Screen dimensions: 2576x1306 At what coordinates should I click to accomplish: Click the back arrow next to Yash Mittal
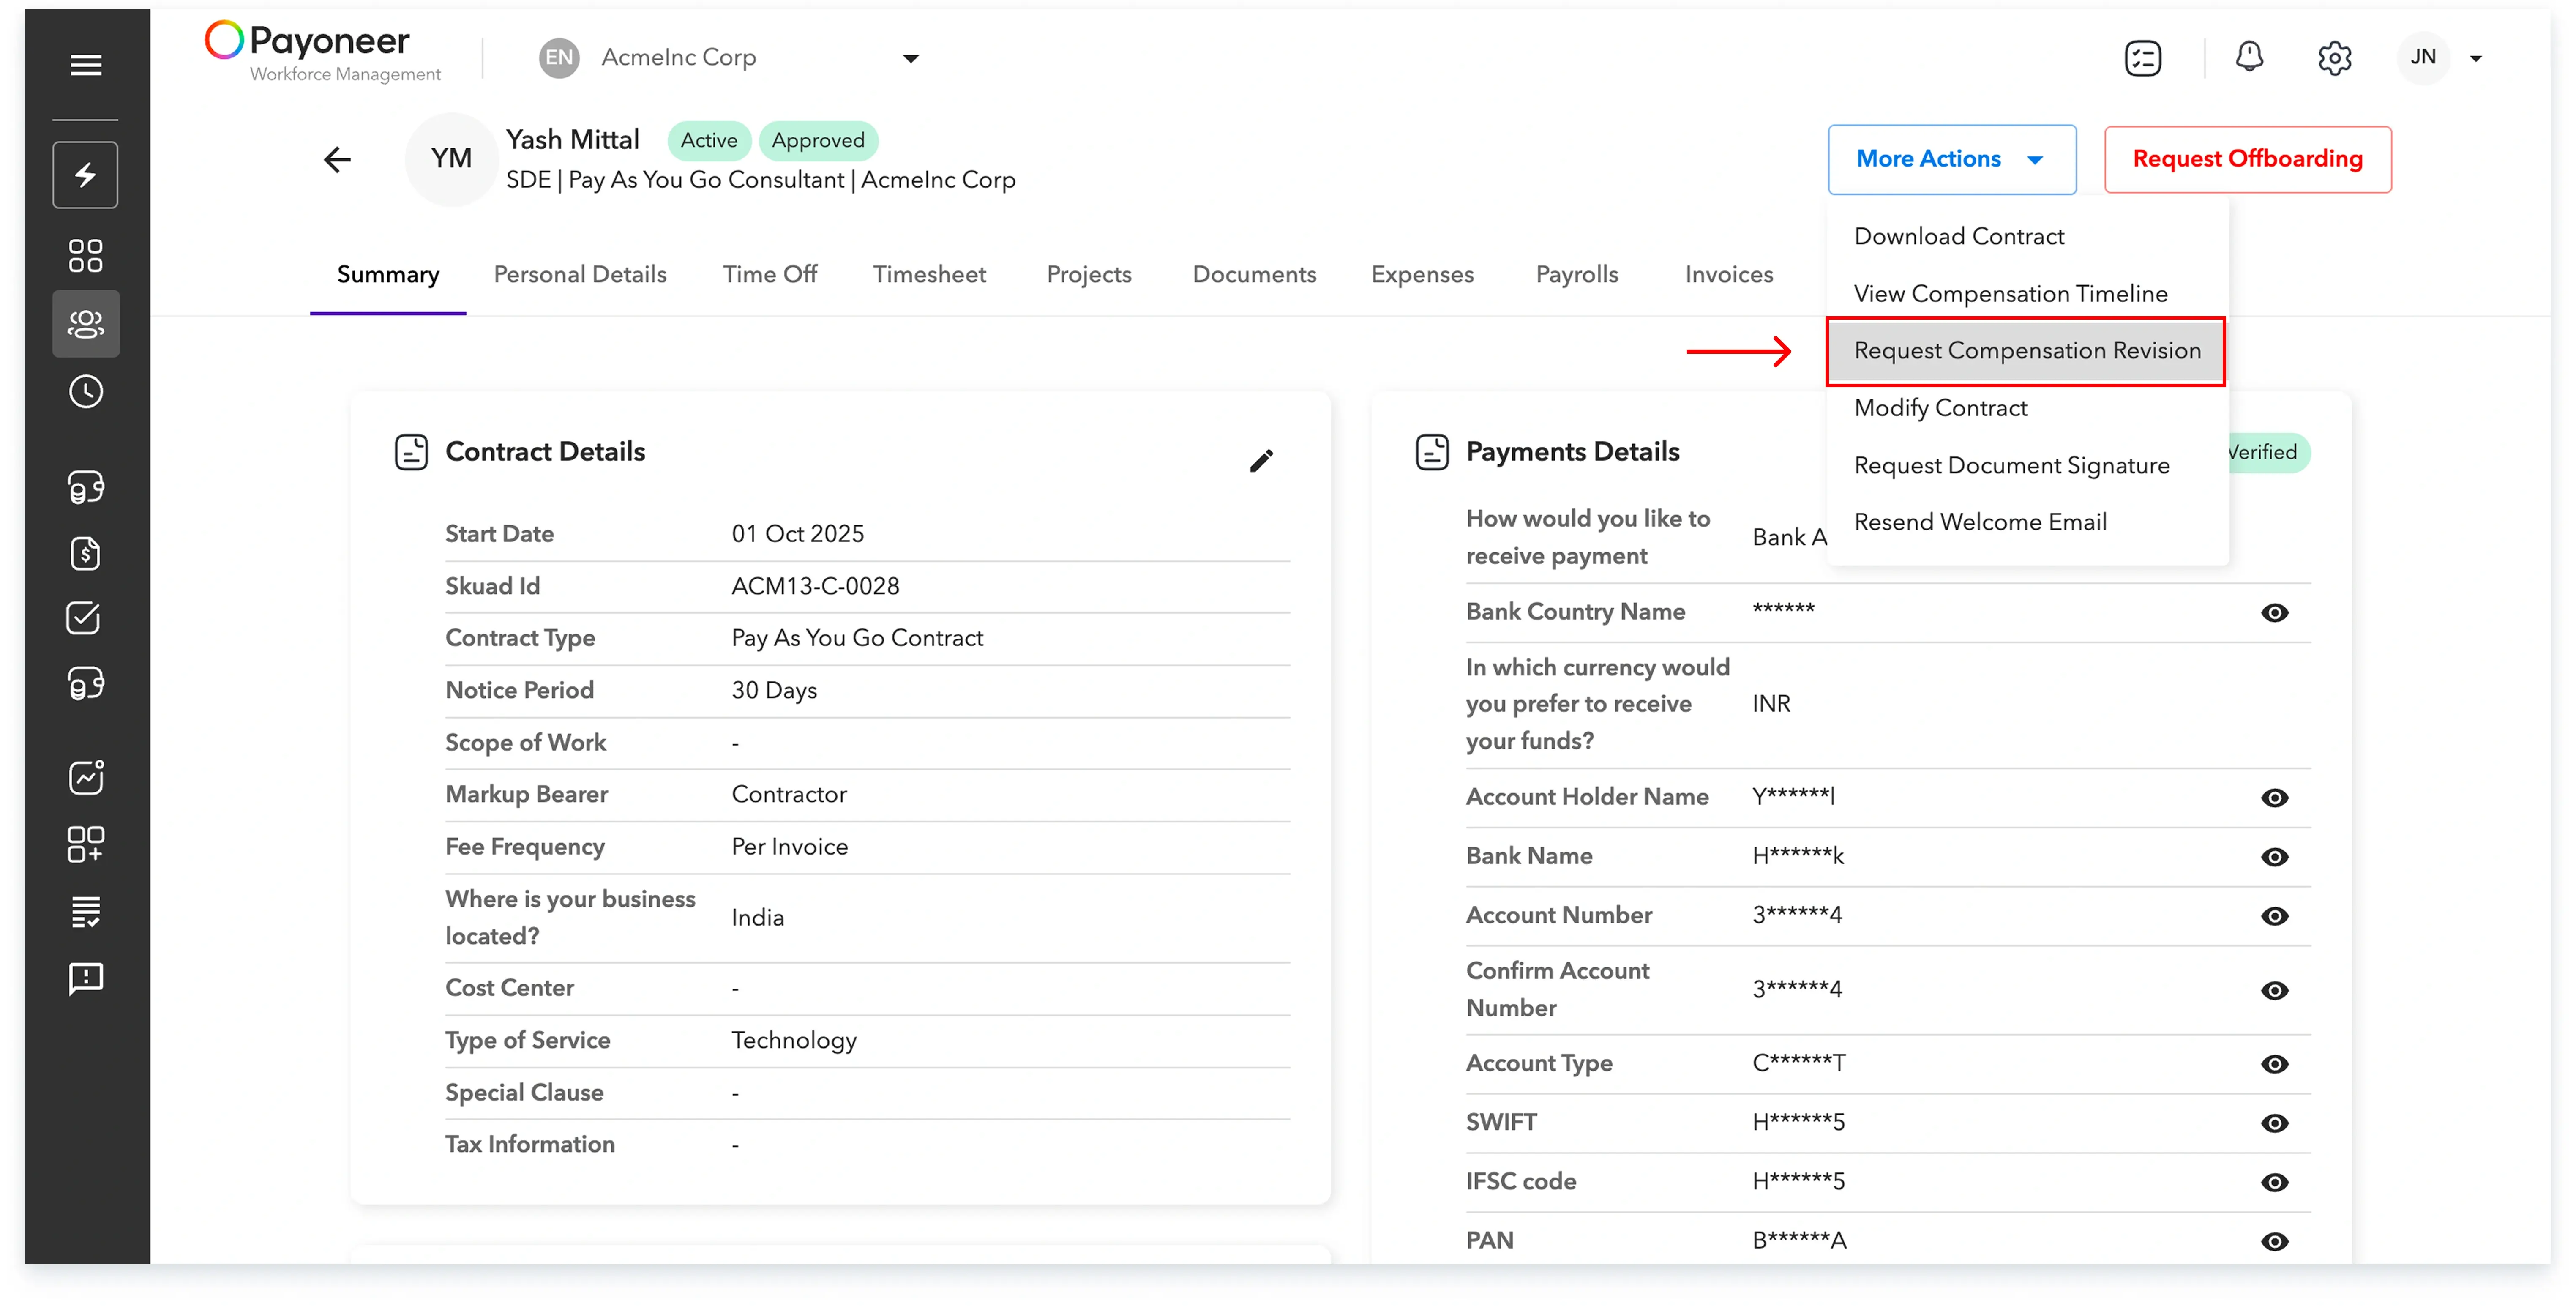click(338, 159)
